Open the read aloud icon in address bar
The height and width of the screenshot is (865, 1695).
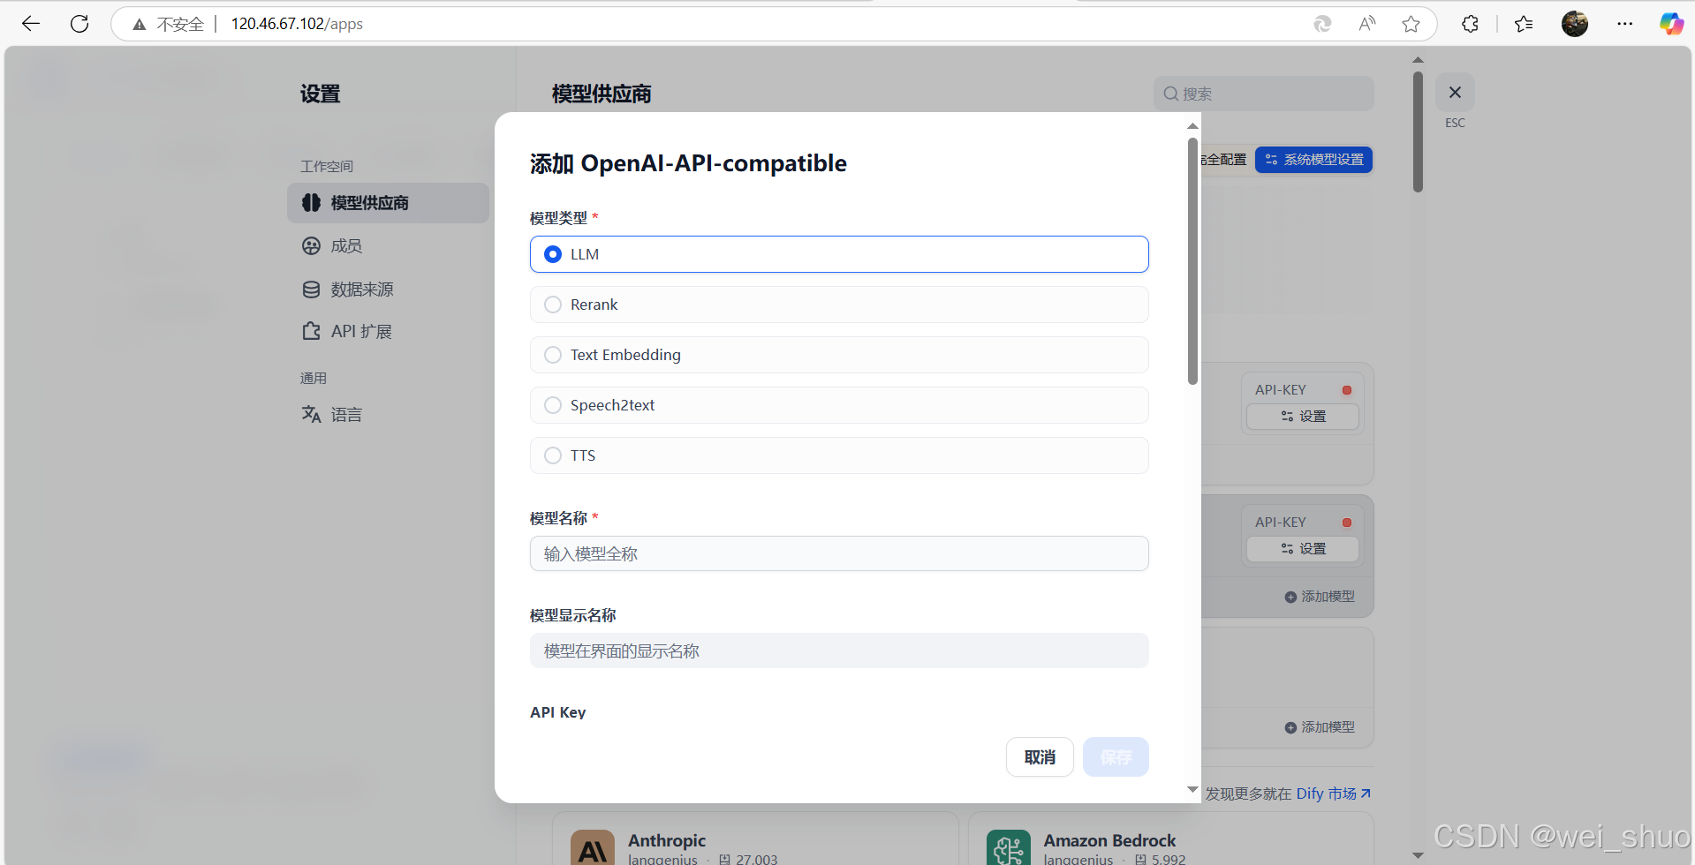(x=1366, y=24)
